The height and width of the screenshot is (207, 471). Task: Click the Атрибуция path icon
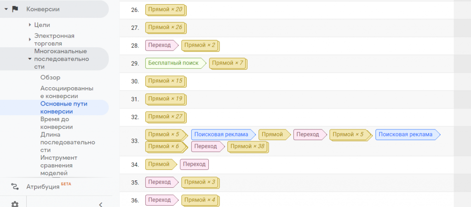coord(15,186)
